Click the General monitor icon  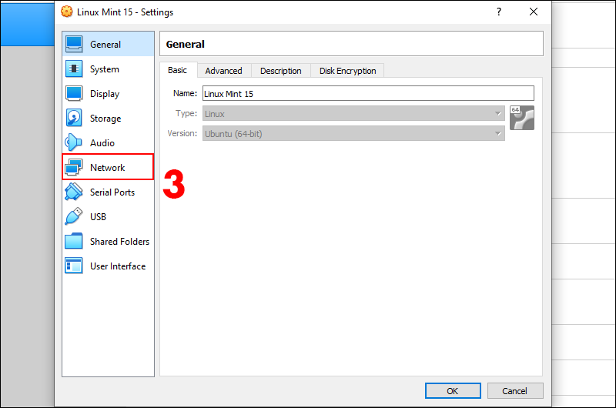point(74,44)
